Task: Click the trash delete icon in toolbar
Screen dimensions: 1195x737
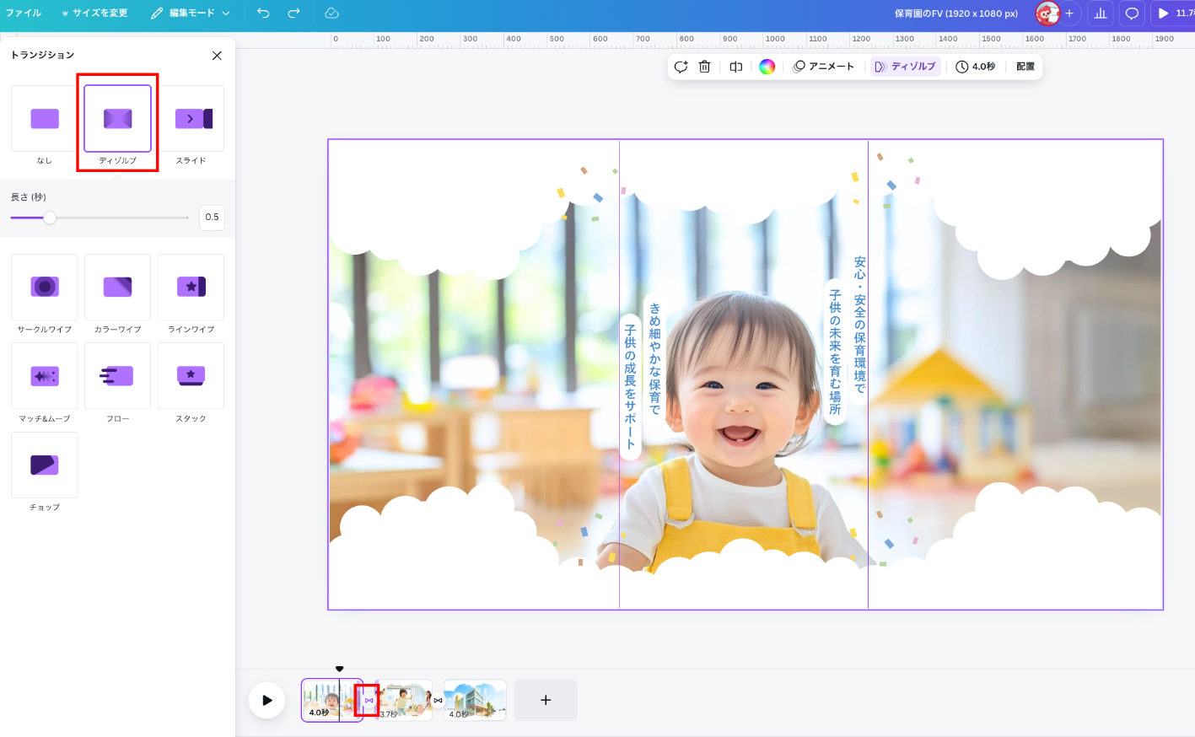Action: (x=705, y=67)
